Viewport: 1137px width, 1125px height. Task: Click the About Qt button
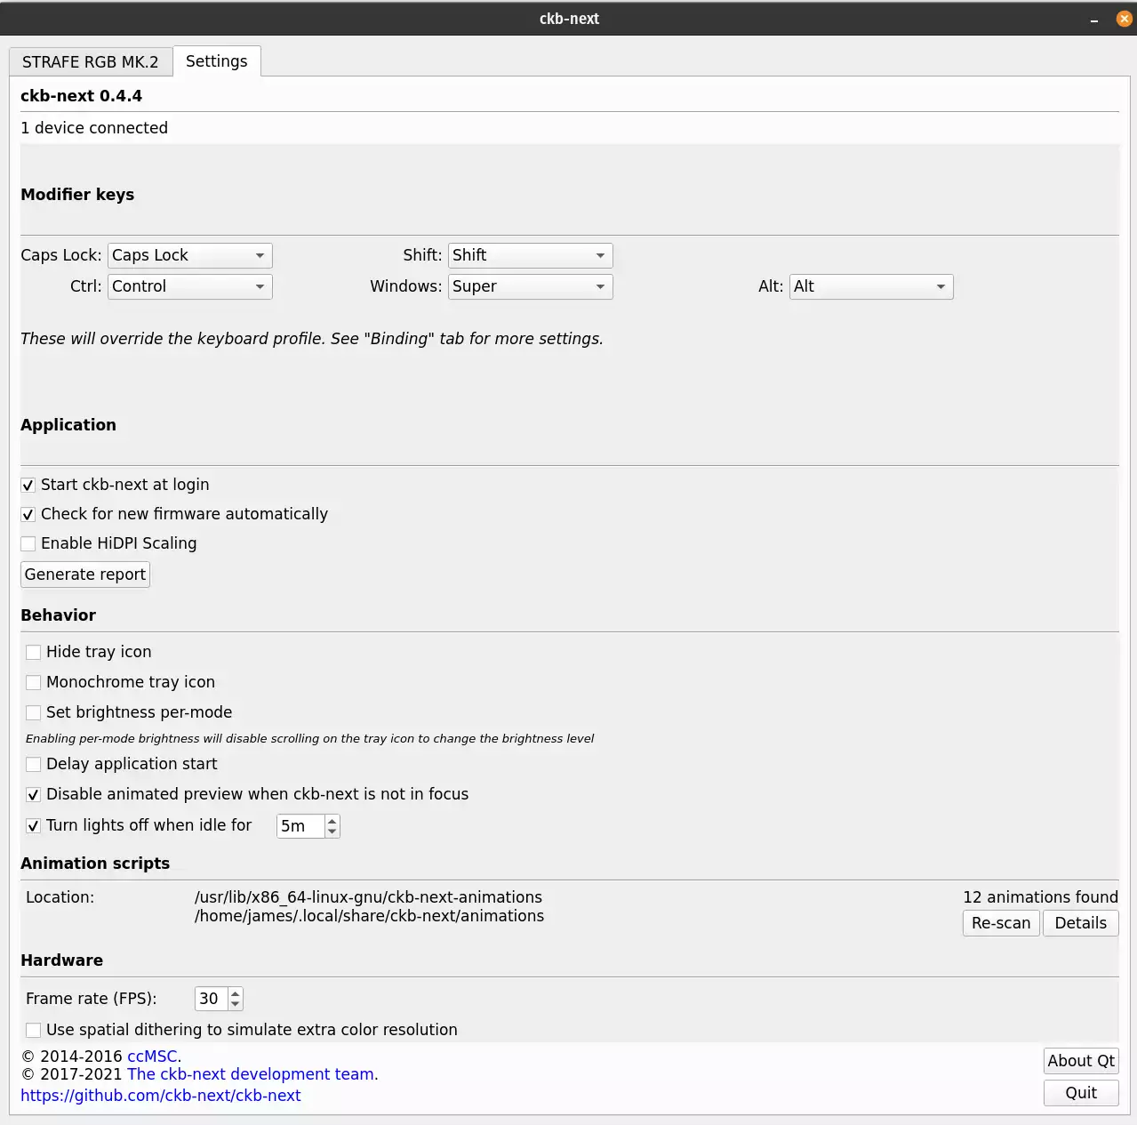pyautogui.click(x=1081, y=1061)
